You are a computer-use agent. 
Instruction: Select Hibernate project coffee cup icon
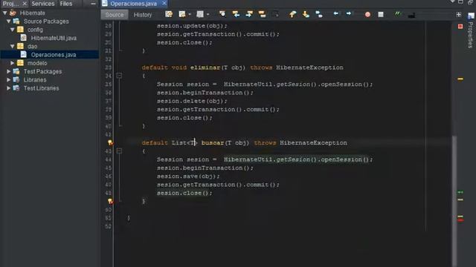13,13
